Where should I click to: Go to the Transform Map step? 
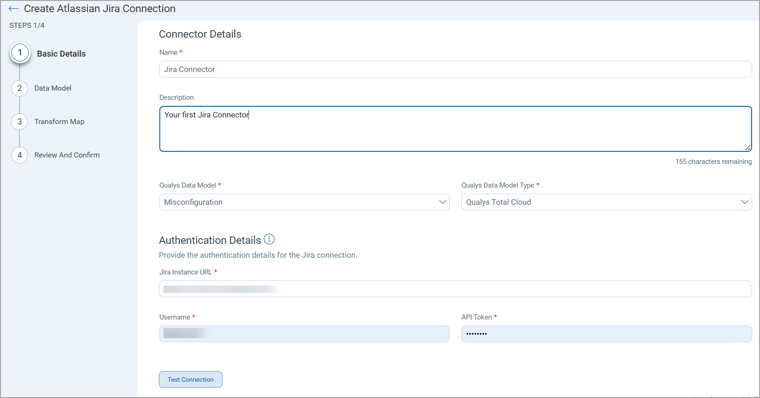(59, 122)
